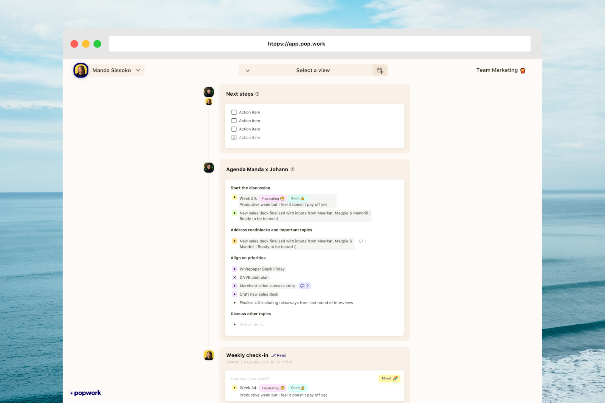Click the Frustrating mood tag on Week 34
Screen dimensions: 605x403
tap(272, 198)
